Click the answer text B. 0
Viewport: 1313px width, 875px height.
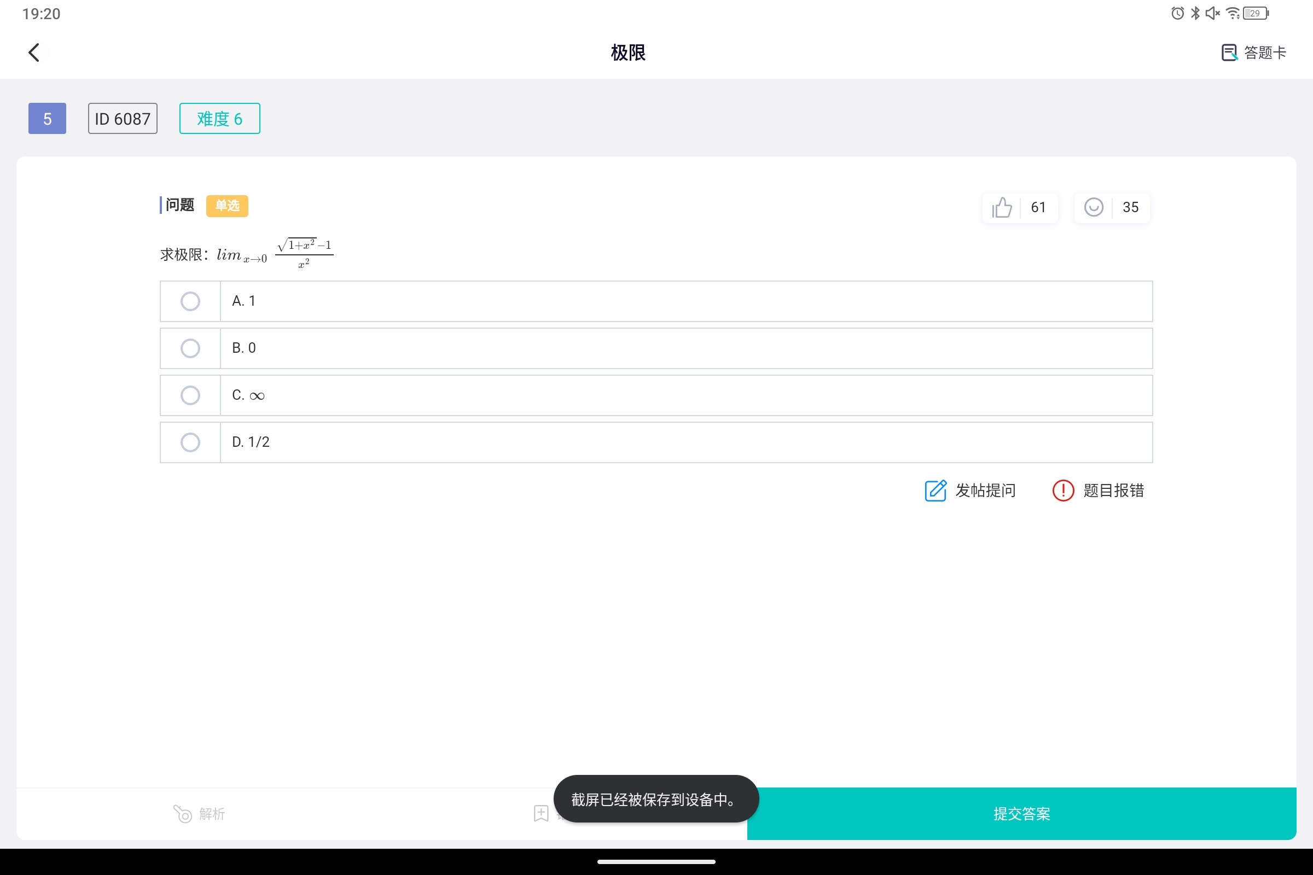coord(244,348)
